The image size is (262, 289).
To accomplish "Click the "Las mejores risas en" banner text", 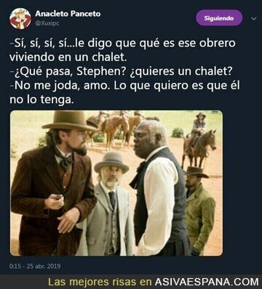I will pos(100,282).
